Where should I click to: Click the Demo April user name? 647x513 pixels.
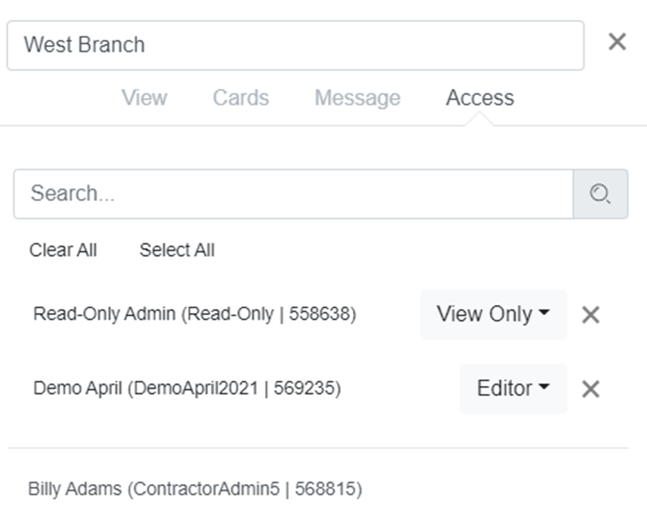click(78, 388)
